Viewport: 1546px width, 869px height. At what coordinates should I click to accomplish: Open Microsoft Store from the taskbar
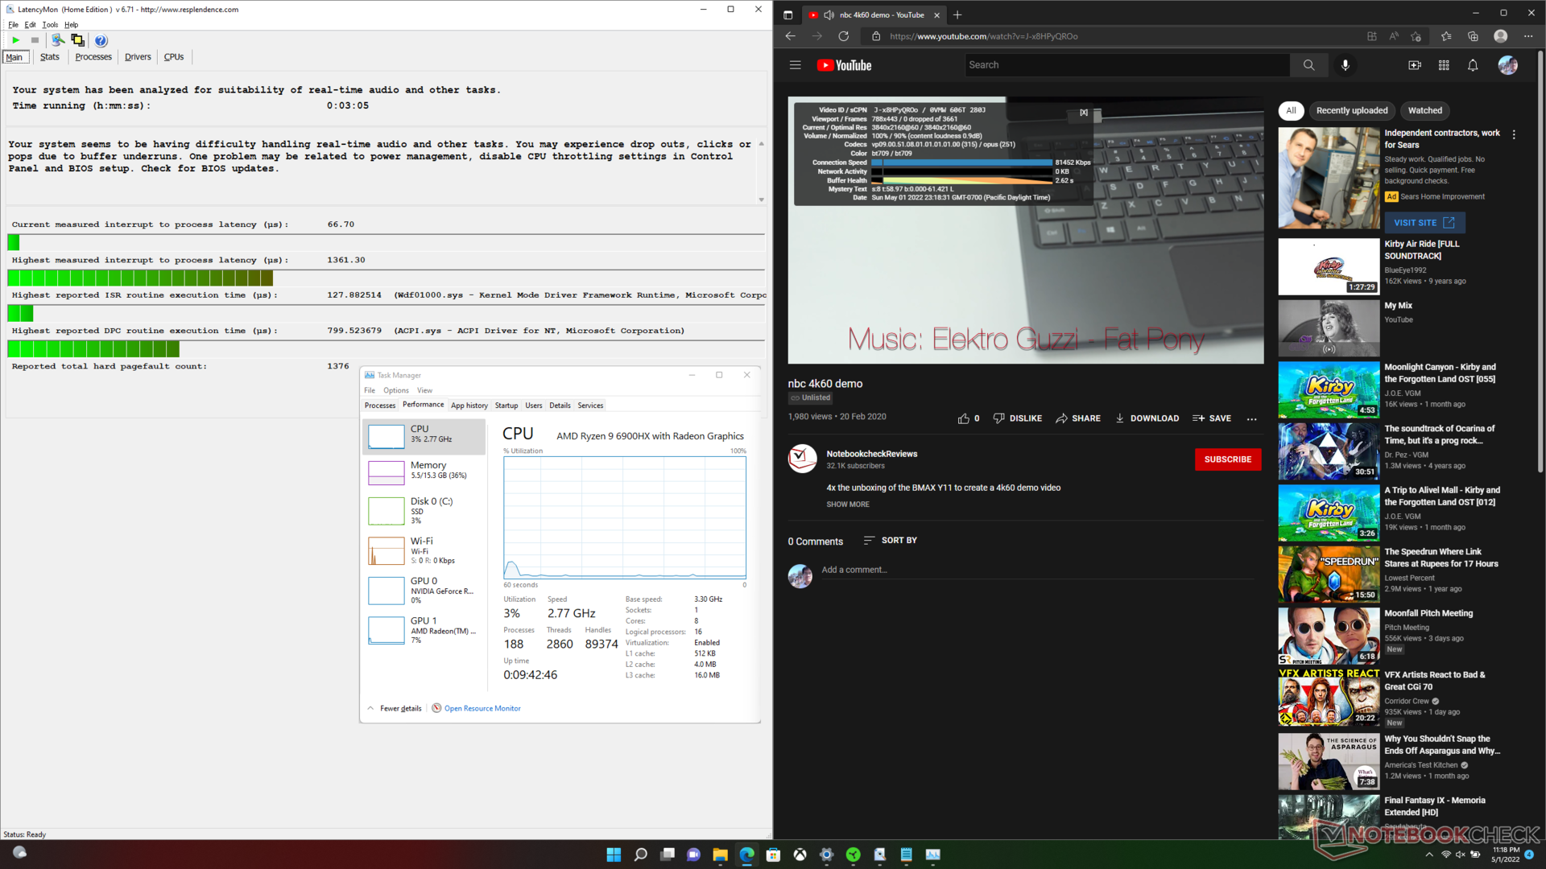tap(773, 855)
